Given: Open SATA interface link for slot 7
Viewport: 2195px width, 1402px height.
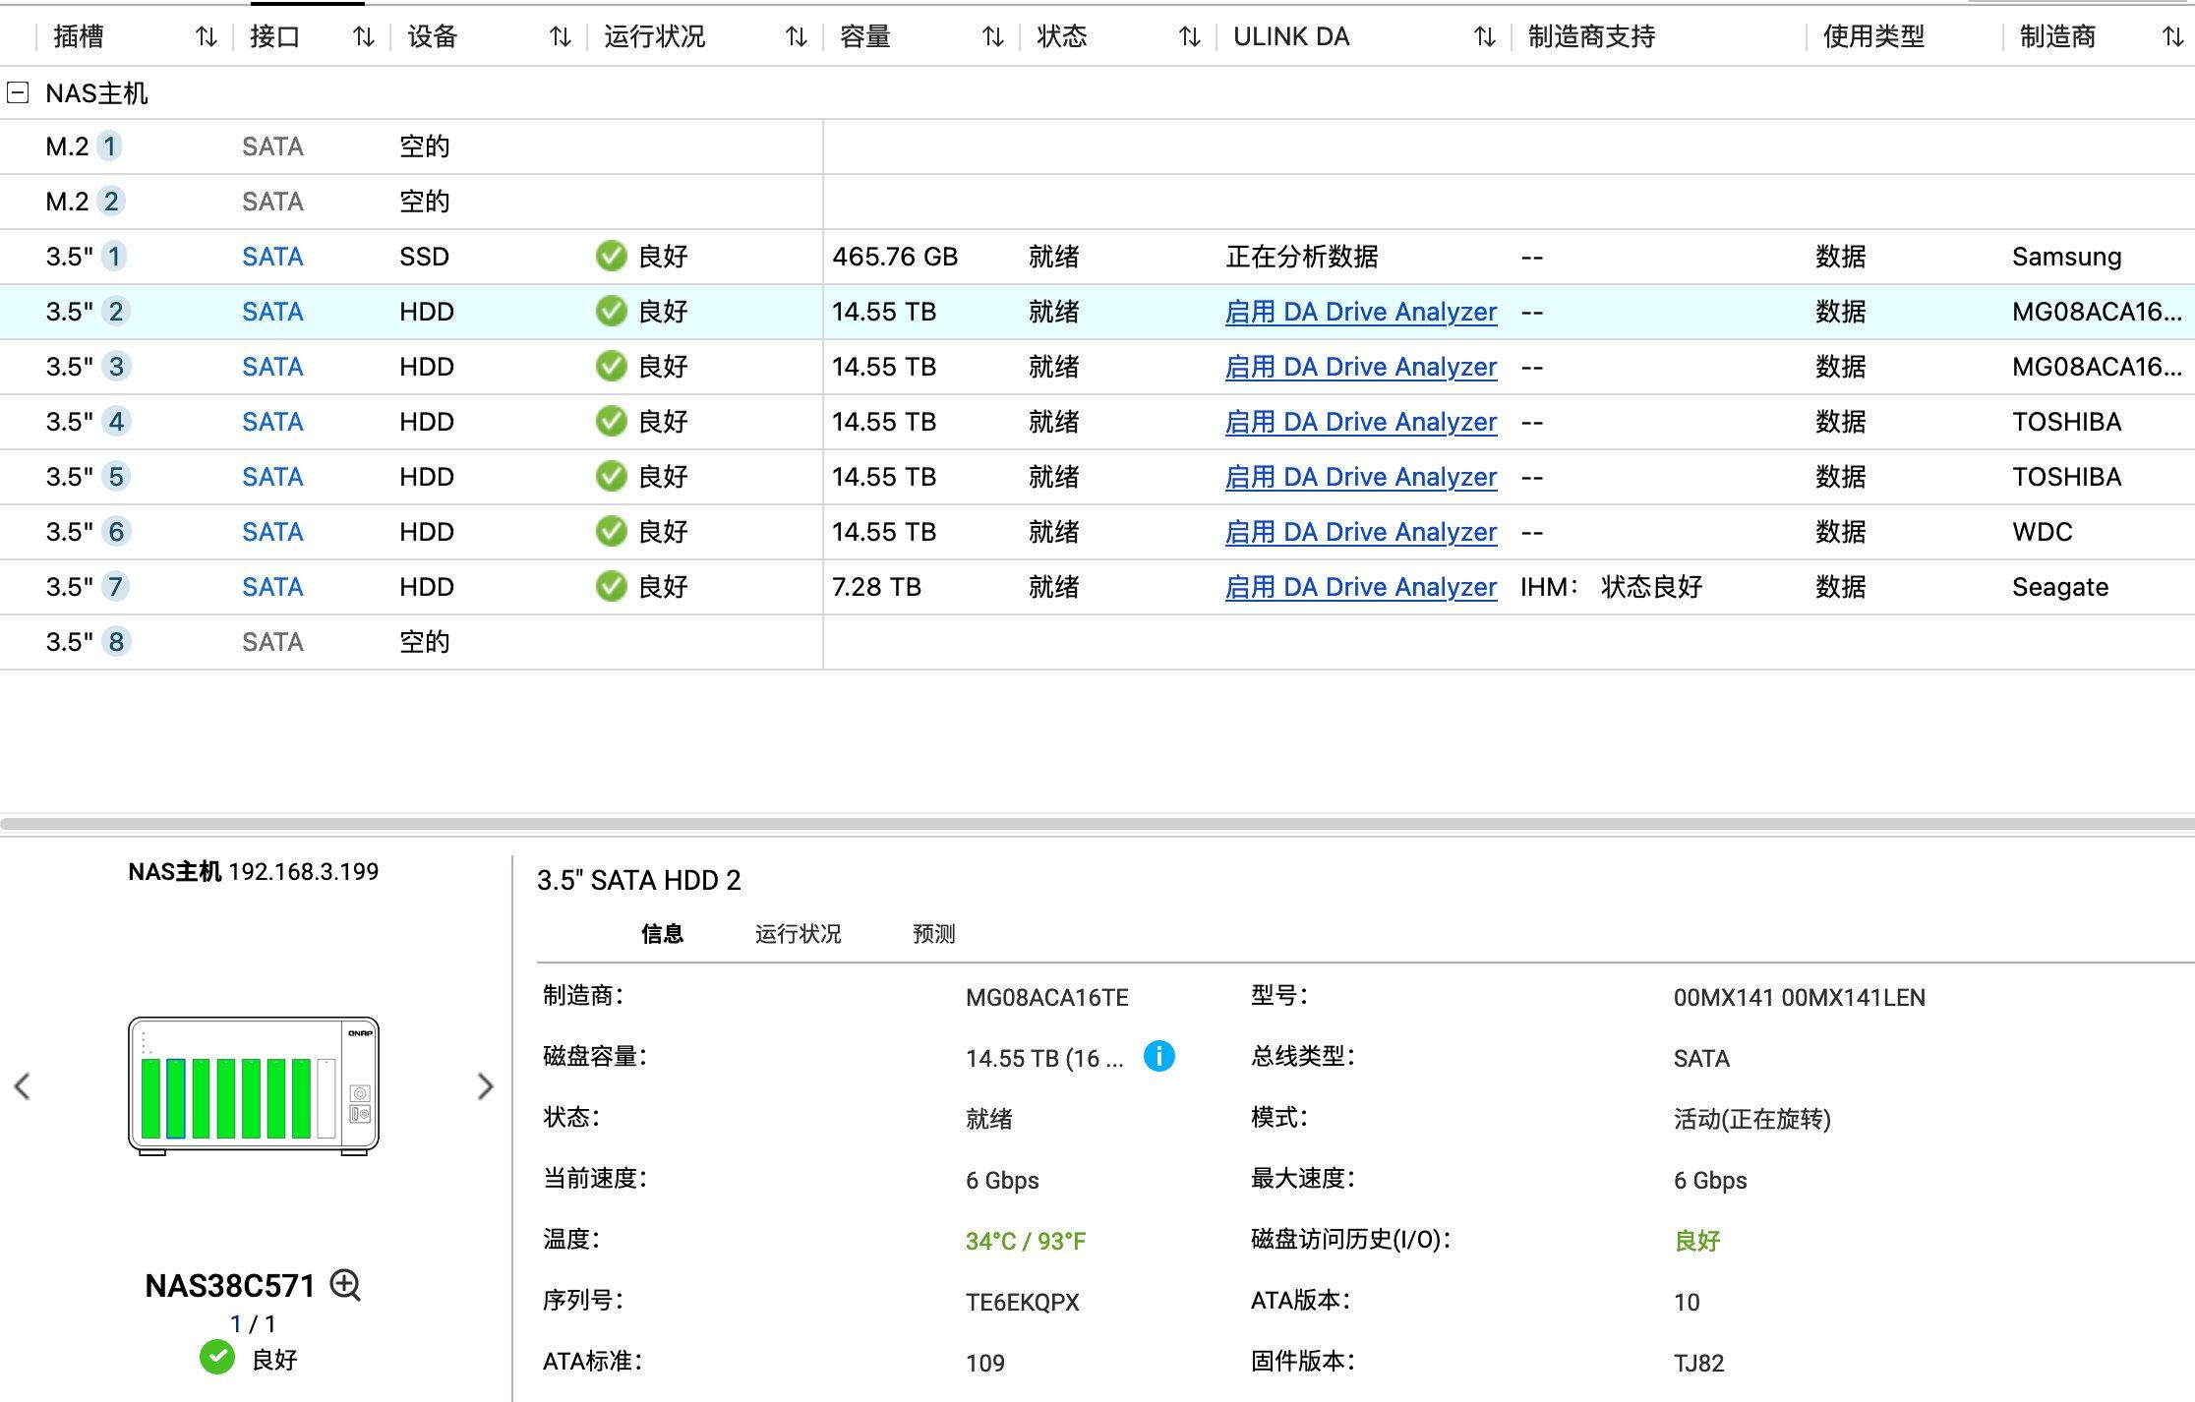Looking at the screenshot, I should coord(272,587).
